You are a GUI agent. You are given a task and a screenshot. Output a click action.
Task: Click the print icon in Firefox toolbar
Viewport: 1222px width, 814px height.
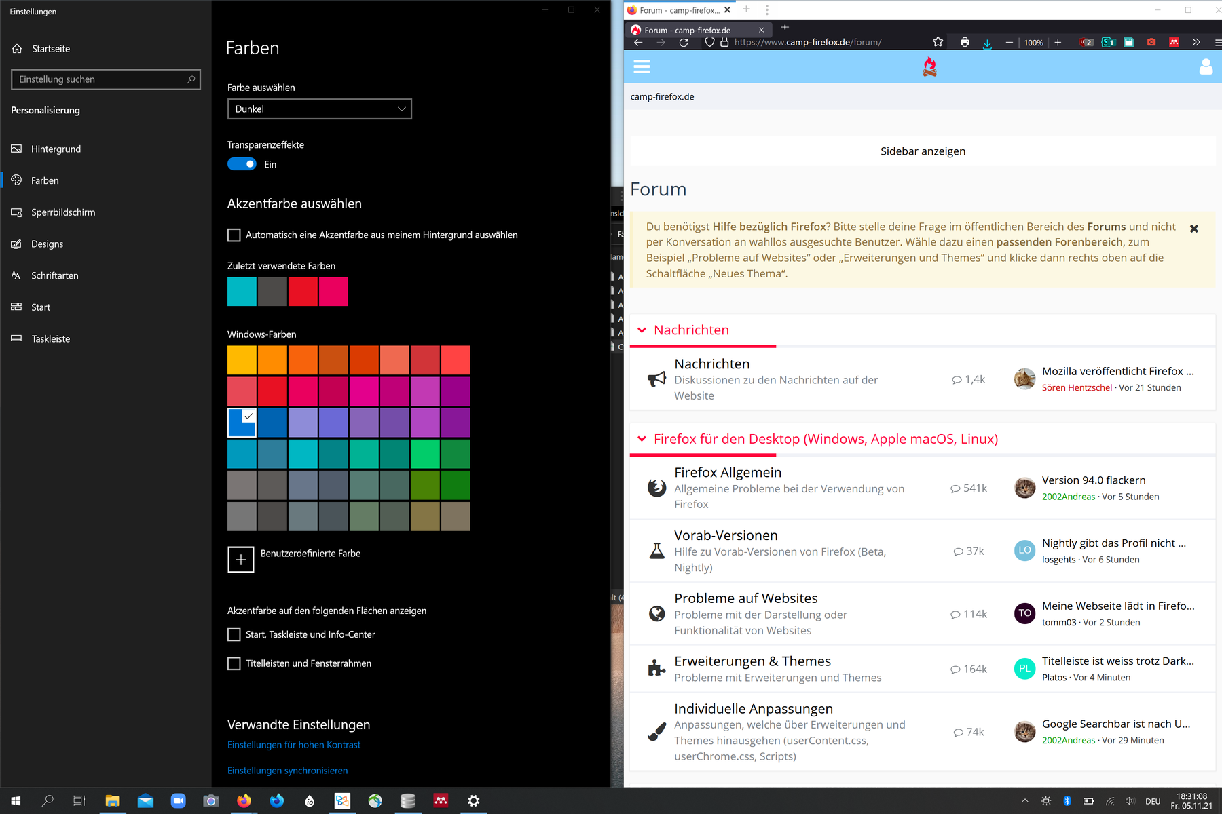coord(965,42)
